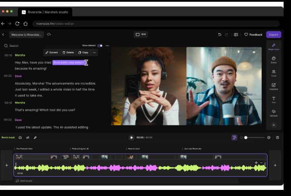Screen dimensions: 291x196
Task: Open the 16:9 aspect ratio selector
Action: coord(141,34)
